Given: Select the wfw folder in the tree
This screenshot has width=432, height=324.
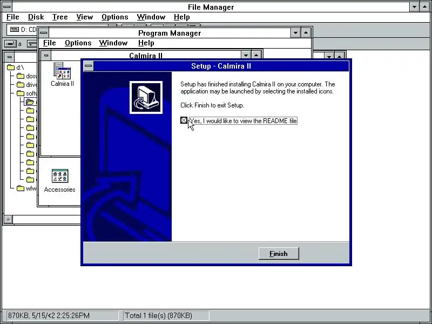Looking at the screenshot, I should tap(26, 188).
